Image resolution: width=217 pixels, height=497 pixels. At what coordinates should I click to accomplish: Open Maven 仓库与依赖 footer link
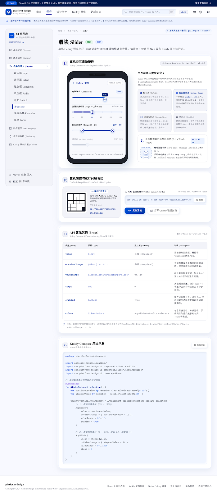click(116, 486)
